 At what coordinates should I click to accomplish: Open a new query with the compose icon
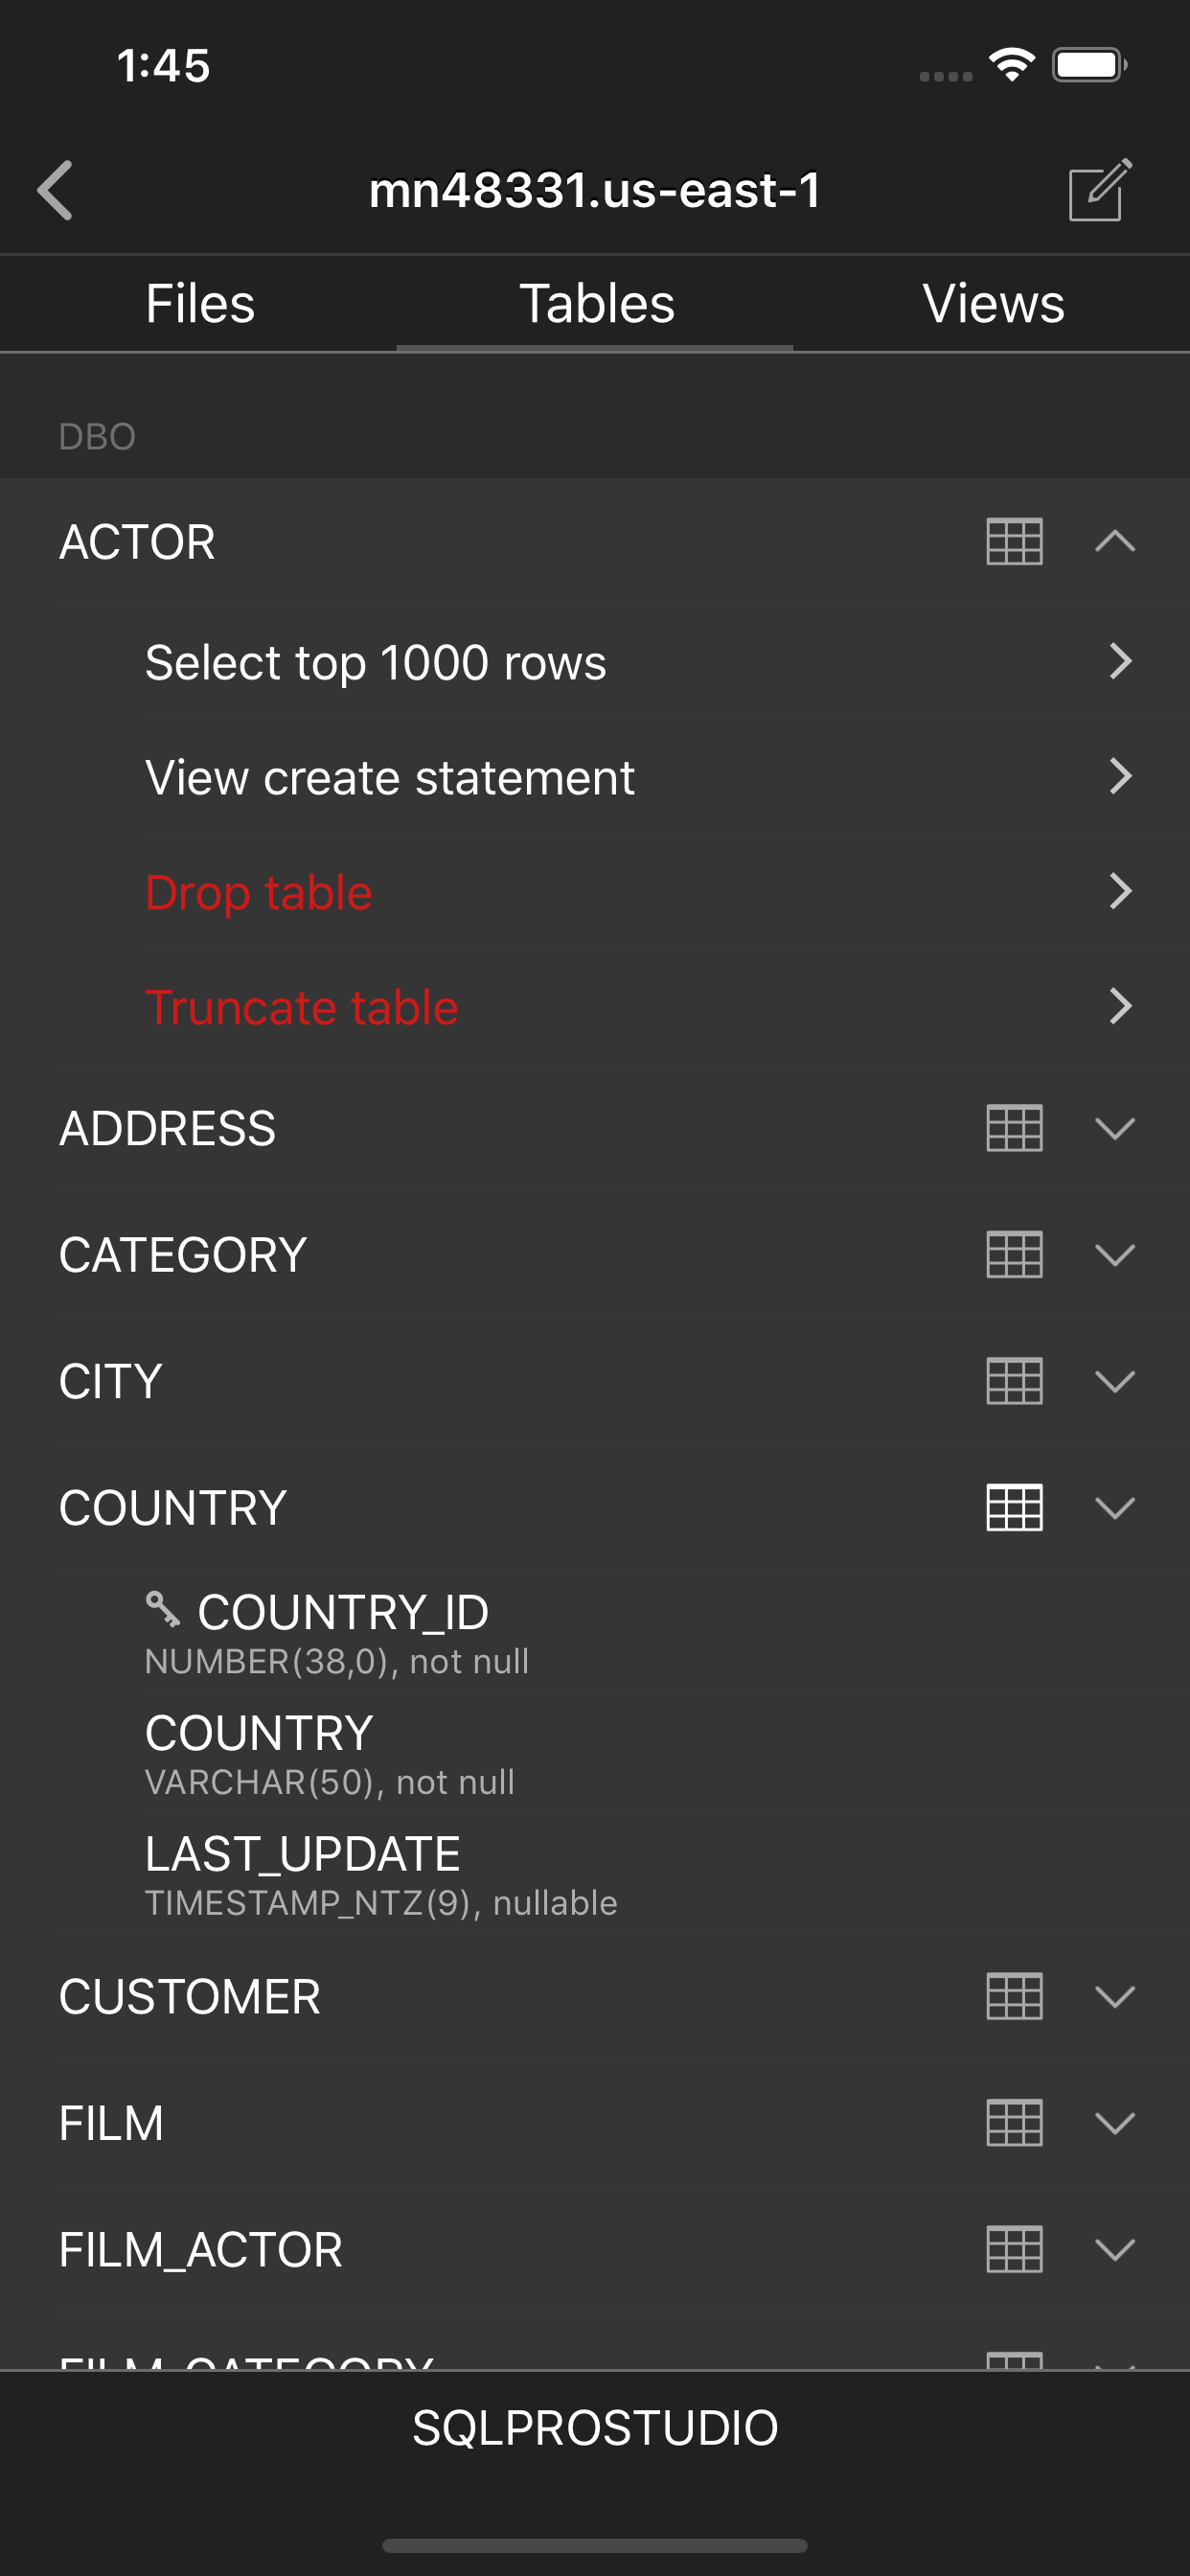[x=1100, y=189]
